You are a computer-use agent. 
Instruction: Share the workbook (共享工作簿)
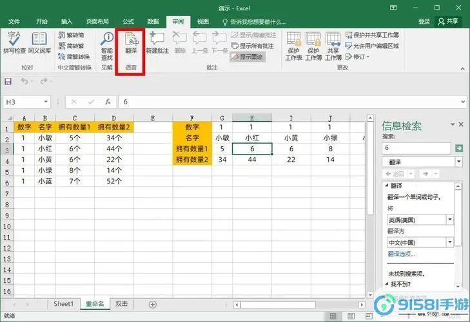(333, 46)
